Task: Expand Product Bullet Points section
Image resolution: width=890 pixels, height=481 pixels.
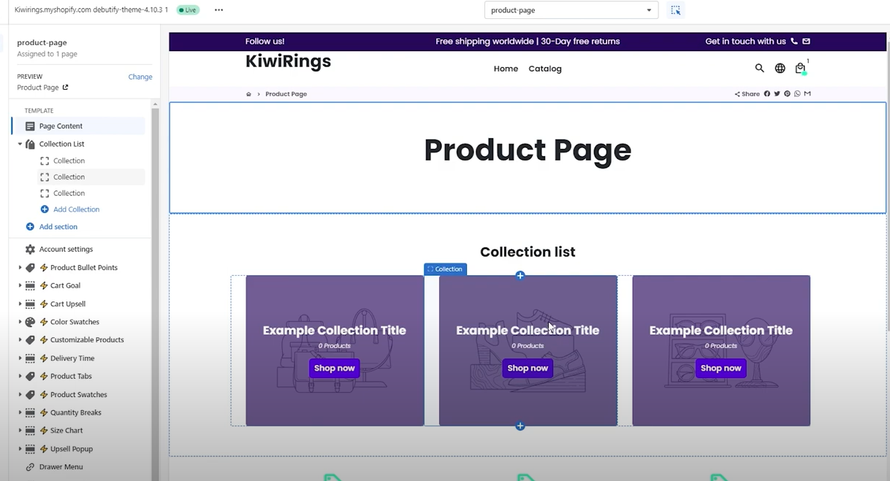Action: [20, 268]
